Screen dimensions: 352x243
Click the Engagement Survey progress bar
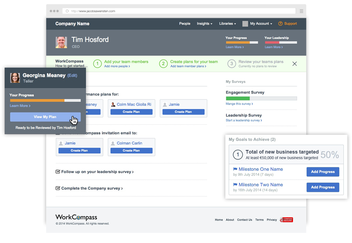[x=261, y=98]
